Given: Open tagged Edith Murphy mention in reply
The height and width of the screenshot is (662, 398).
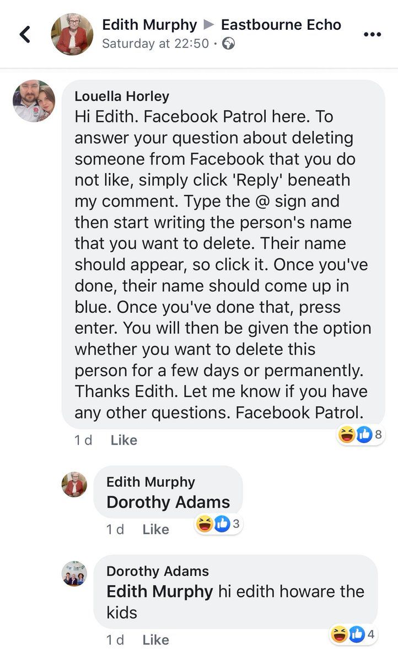Looking at the screenshot, I should (159, 591).
